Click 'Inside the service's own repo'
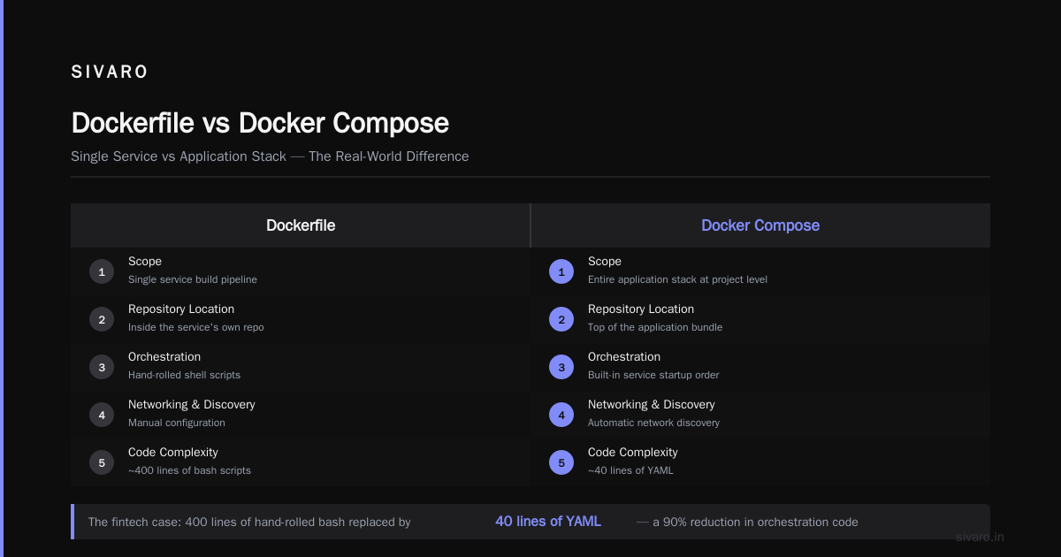This screenshot has height=557, width=1061. pos(196,327)
